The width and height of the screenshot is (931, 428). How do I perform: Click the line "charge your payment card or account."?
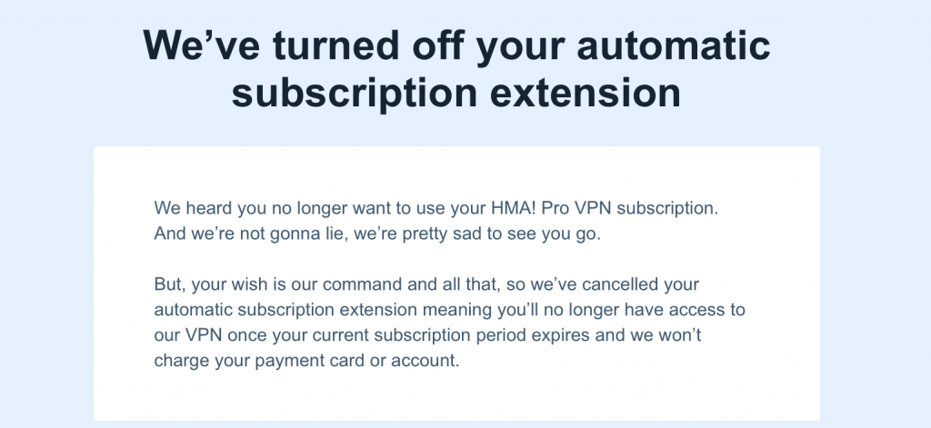pyautogui.click(x=306, y=361)
